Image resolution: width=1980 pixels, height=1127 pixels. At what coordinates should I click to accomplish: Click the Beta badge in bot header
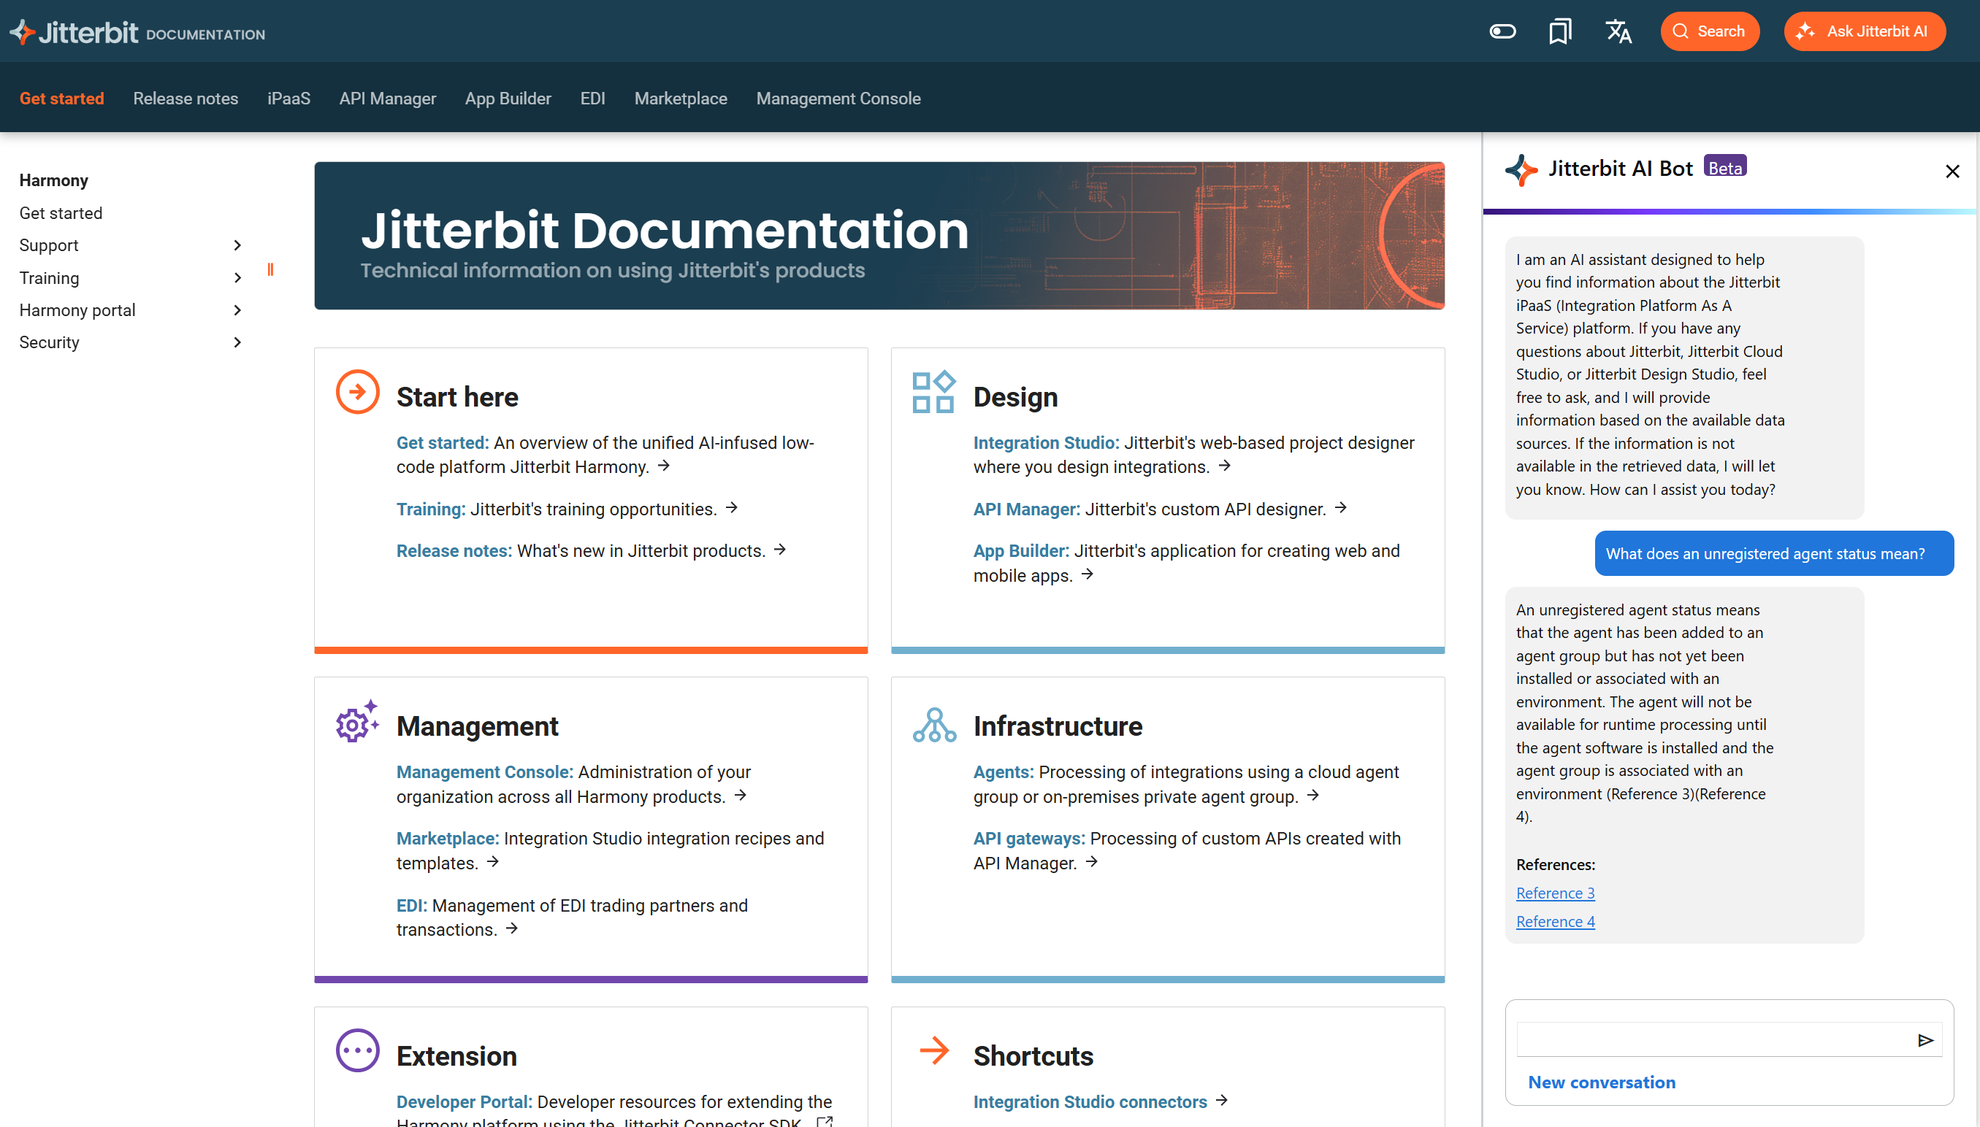[1724, 167]
